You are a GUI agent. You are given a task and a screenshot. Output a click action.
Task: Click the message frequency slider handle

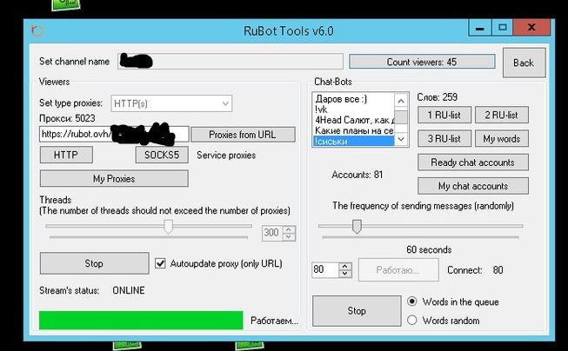click(x=356, y=226)
